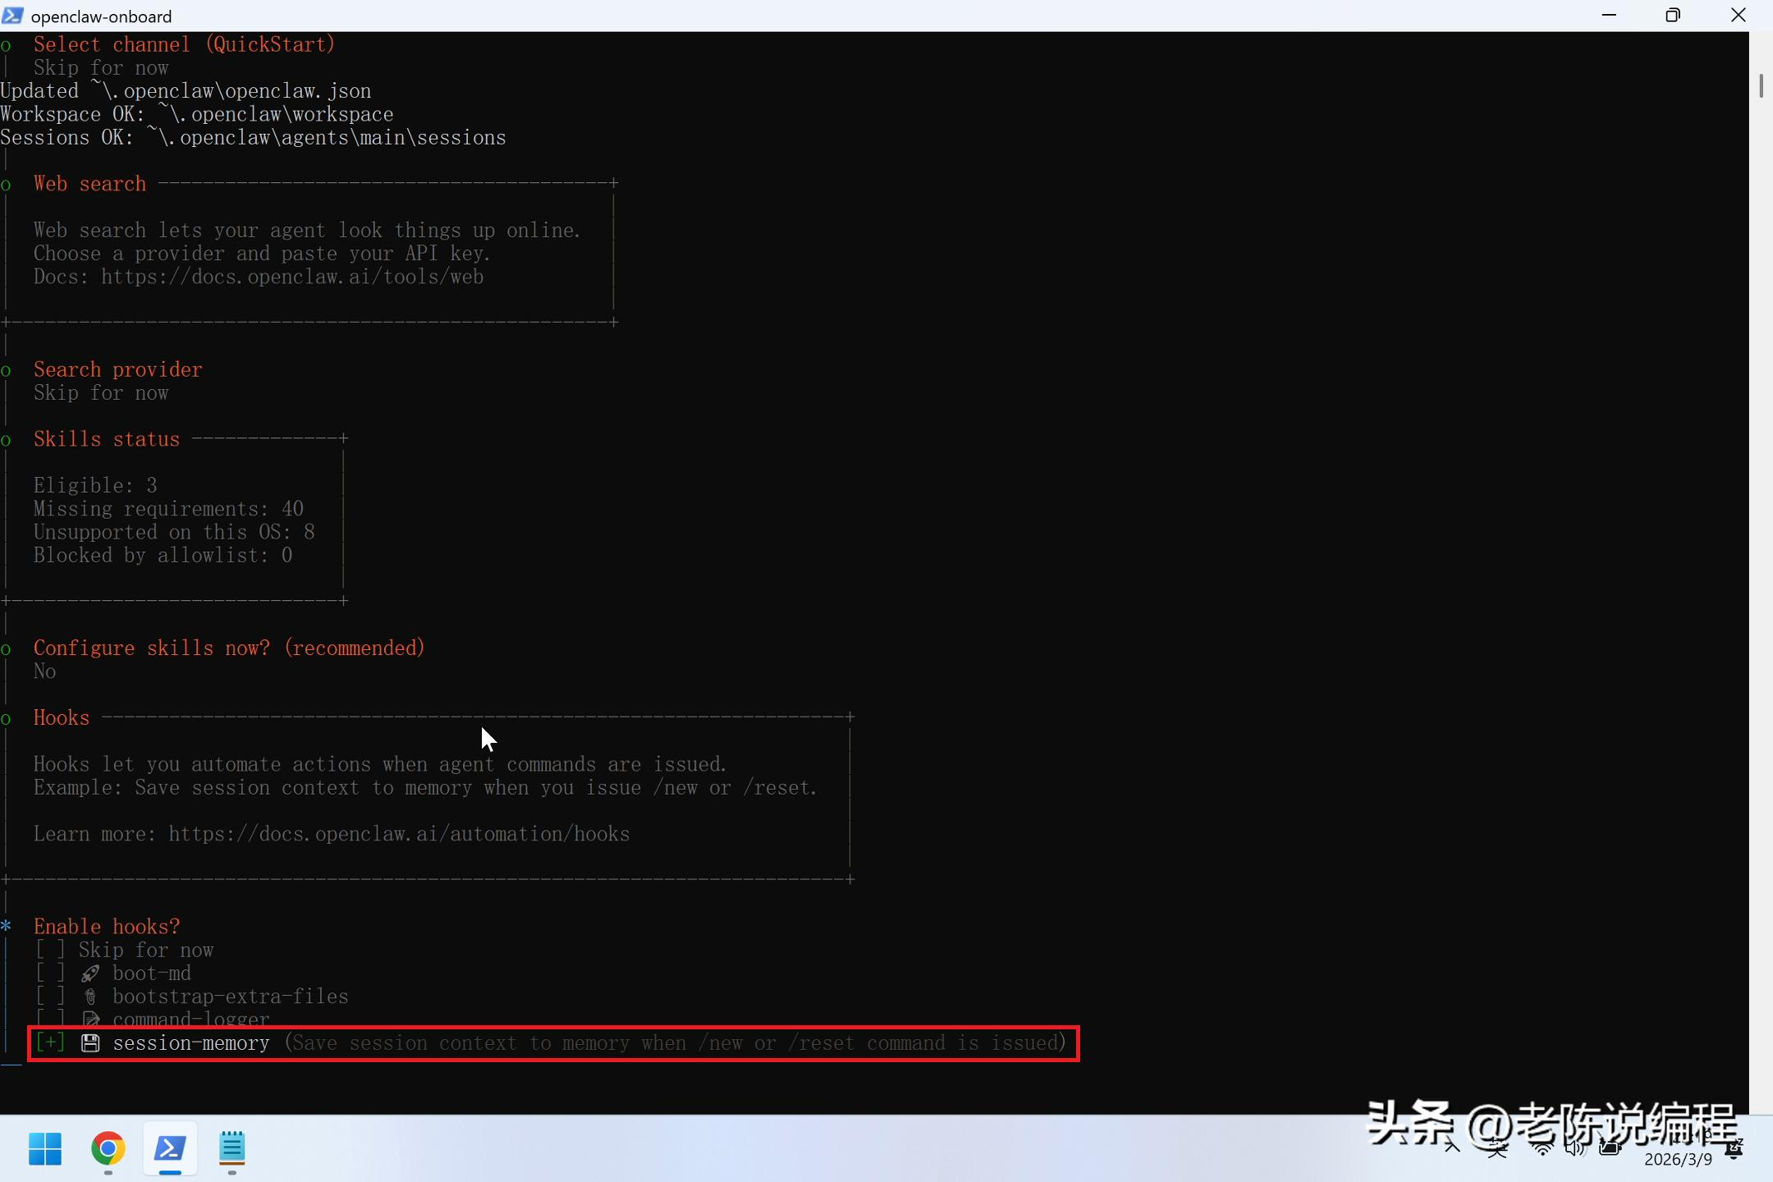This screenshot has height=1182, width=1773.
Task: Check the 'Skip for now' hook checkbox
Action: coord(50,951)
